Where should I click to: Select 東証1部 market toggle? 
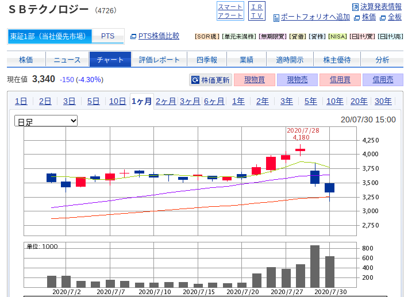point(49,36)
